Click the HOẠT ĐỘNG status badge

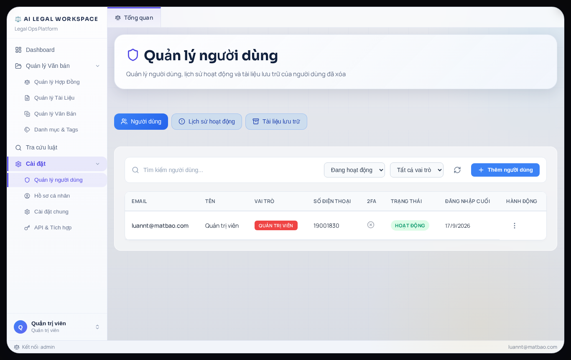[410, 226]
